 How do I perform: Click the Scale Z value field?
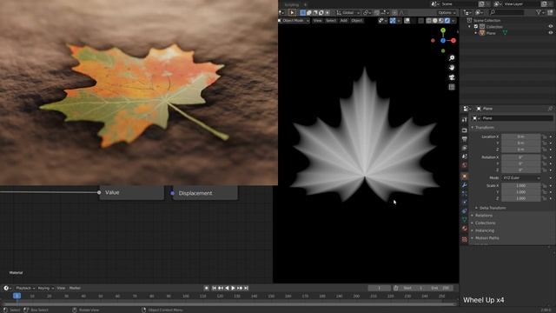click(521, 198)
